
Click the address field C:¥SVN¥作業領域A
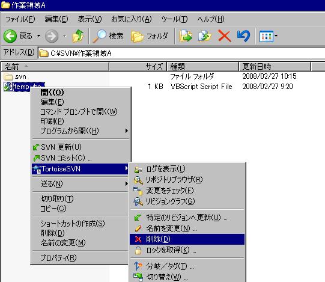tap(181, 54)
